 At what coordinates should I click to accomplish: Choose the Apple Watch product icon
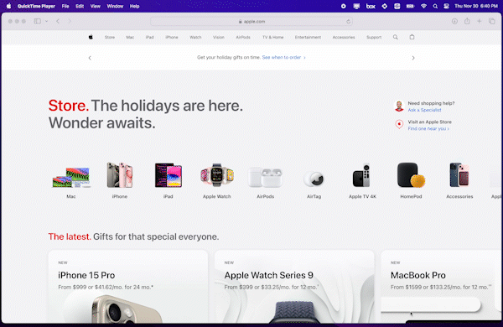click(x=217, y=175)
